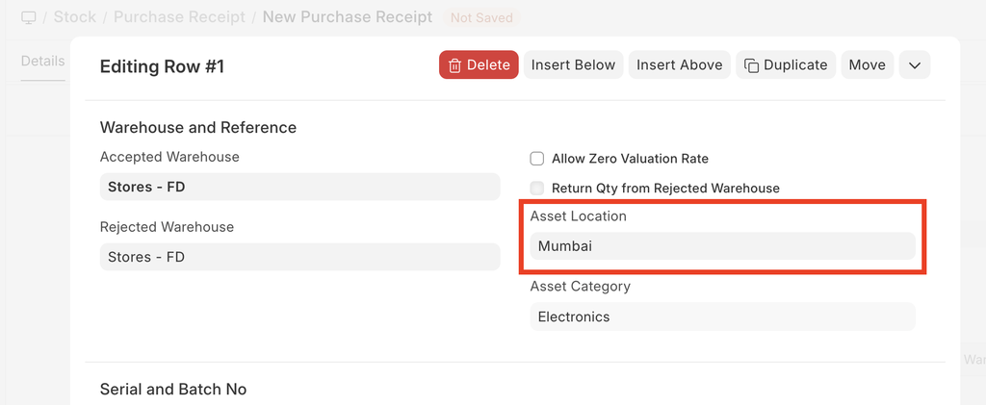
Task: Open the chevron dropdown next to Move
Action: click(x=914, y=64)
